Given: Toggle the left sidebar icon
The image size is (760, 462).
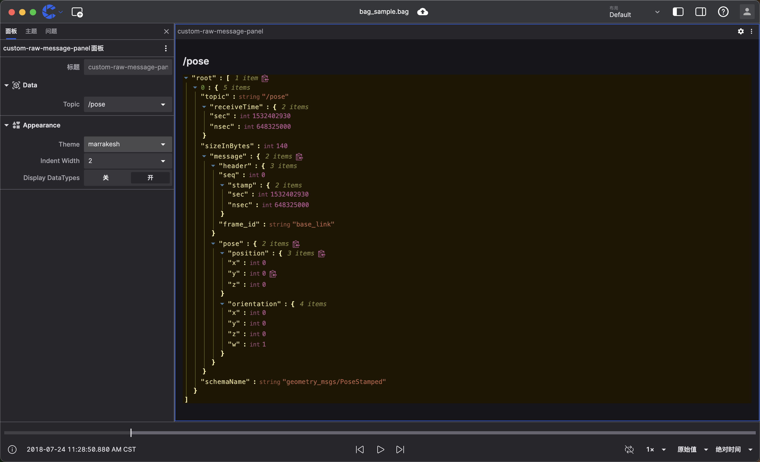Looking at the screenshot, I should 678,12.
